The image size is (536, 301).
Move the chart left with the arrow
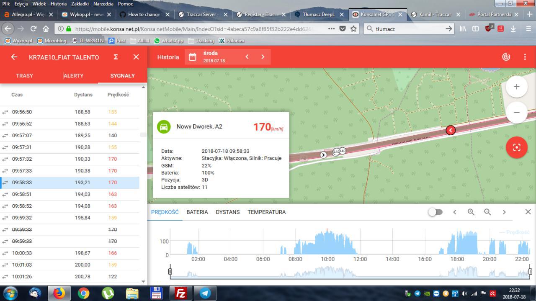[x=455, y=212]
